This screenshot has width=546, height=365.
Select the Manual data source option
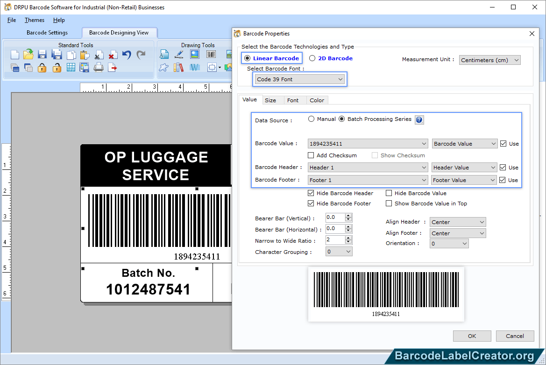point(312,119)
